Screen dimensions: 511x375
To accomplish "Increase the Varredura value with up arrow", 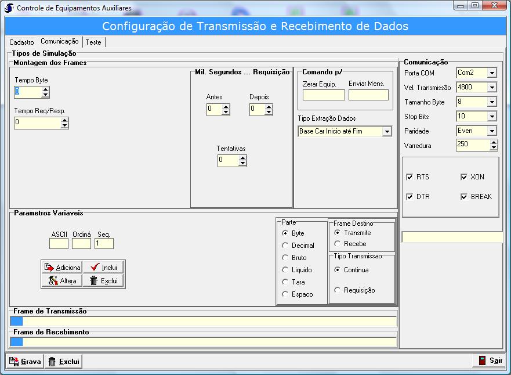I will pyautogui.click(x=494, y=142).
